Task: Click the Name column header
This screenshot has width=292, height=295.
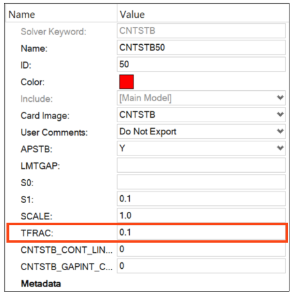Action: (x=22, y=15)
